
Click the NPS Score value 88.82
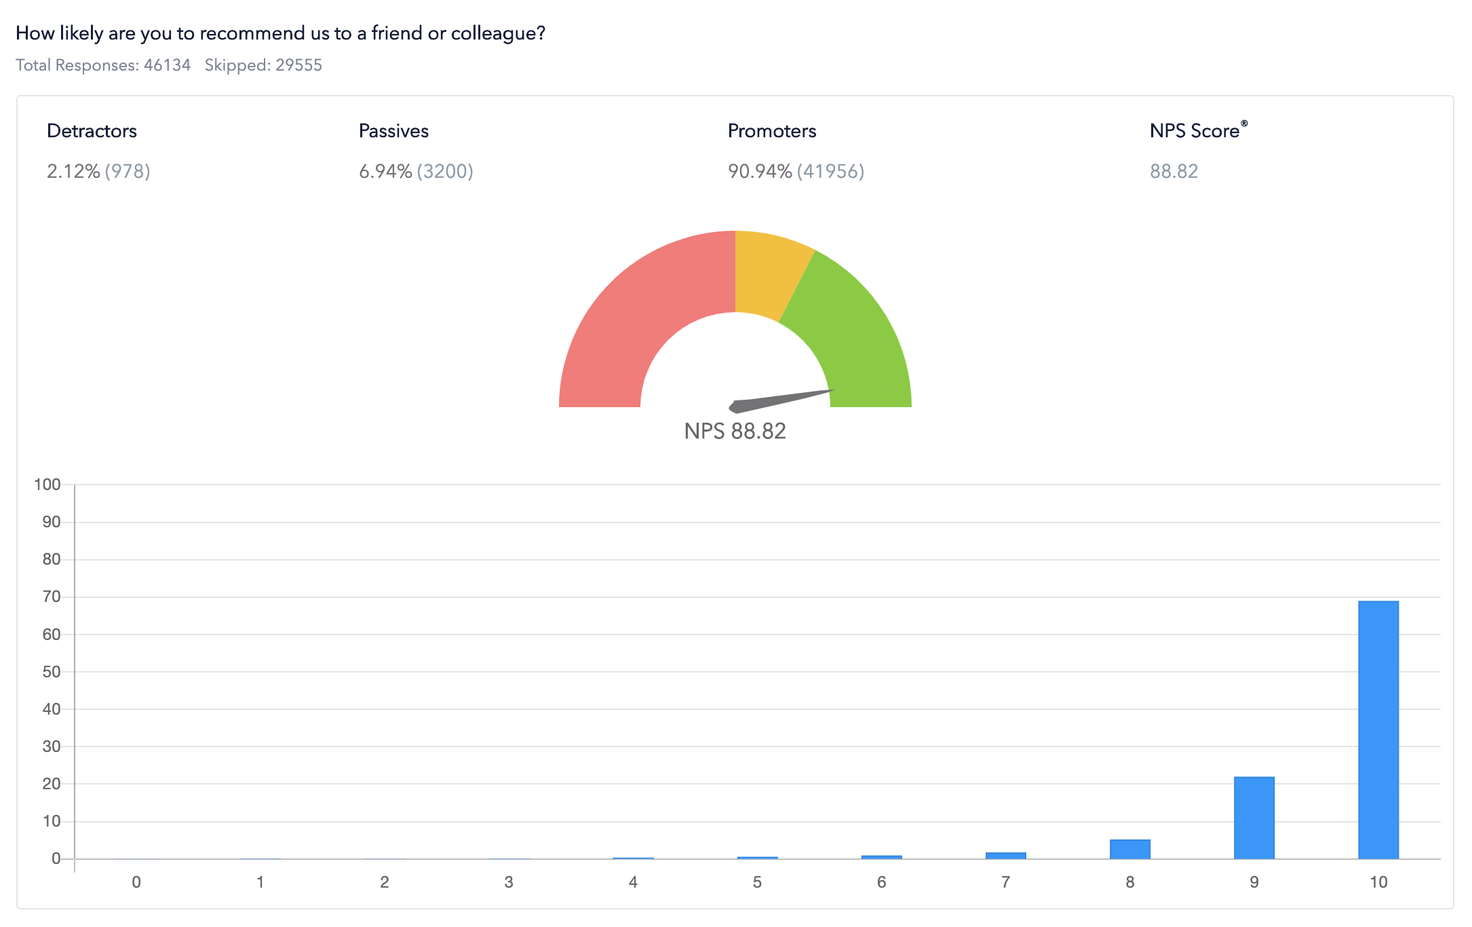point(1174,172)
